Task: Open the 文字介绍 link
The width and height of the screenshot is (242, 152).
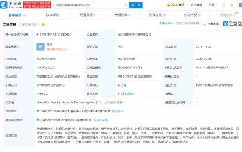Action: point(166,23)
